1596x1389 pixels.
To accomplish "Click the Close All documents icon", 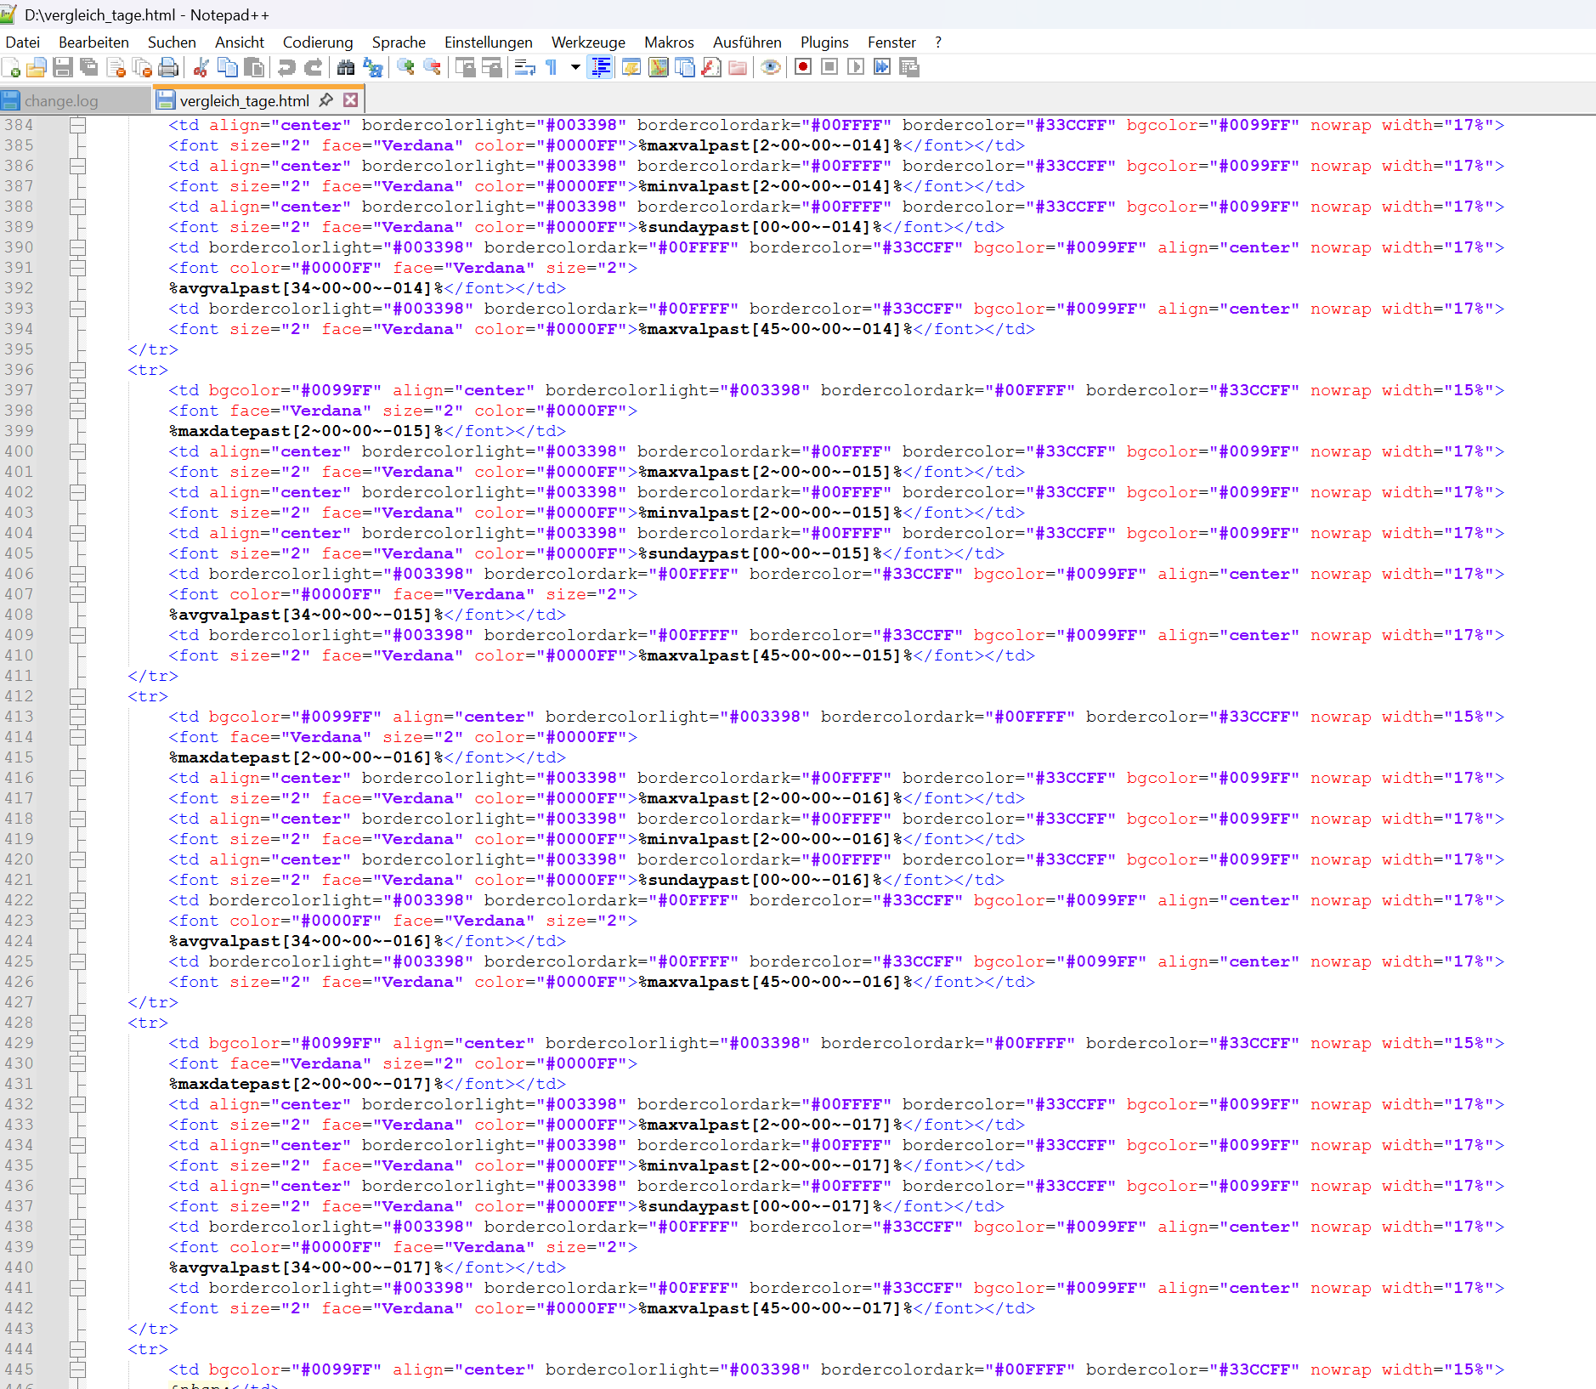I will click(143, 67).
